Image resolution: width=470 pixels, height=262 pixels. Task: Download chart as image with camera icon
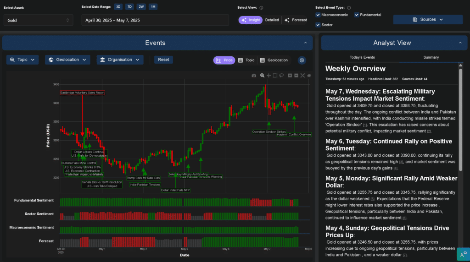point(254,76)
